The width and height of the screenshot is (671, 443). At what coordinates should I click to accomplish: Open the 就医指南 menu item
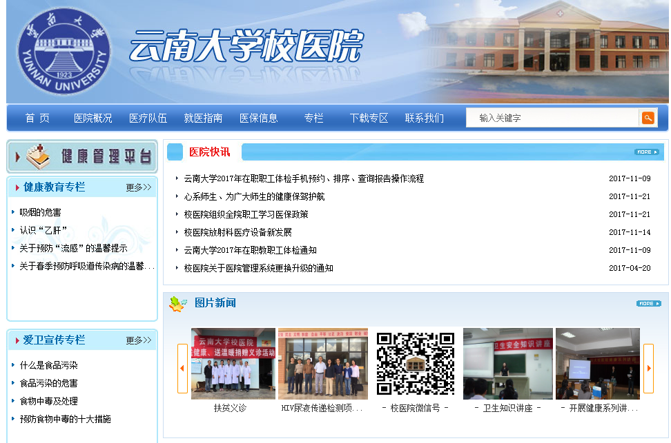203,118
